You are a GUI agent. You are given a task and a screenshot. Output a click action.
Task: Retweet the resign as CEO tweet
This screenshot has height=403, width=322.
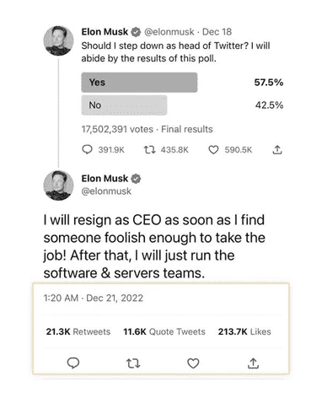(133, 363)
